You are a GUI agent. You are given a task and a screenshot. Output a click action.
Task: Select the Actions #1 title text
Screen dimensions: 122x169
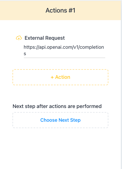pos(61,10)
